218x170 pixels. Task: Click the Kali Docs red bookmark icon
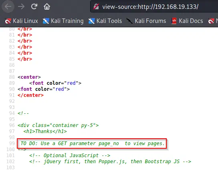click(174, 21)
